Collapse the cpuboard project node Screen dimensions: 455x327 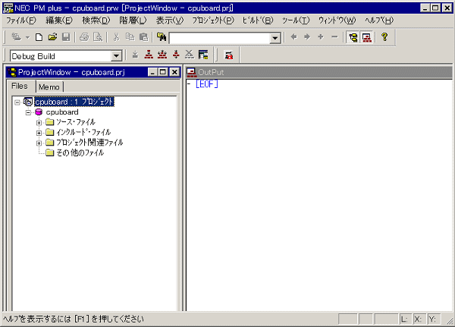[28, 113]
